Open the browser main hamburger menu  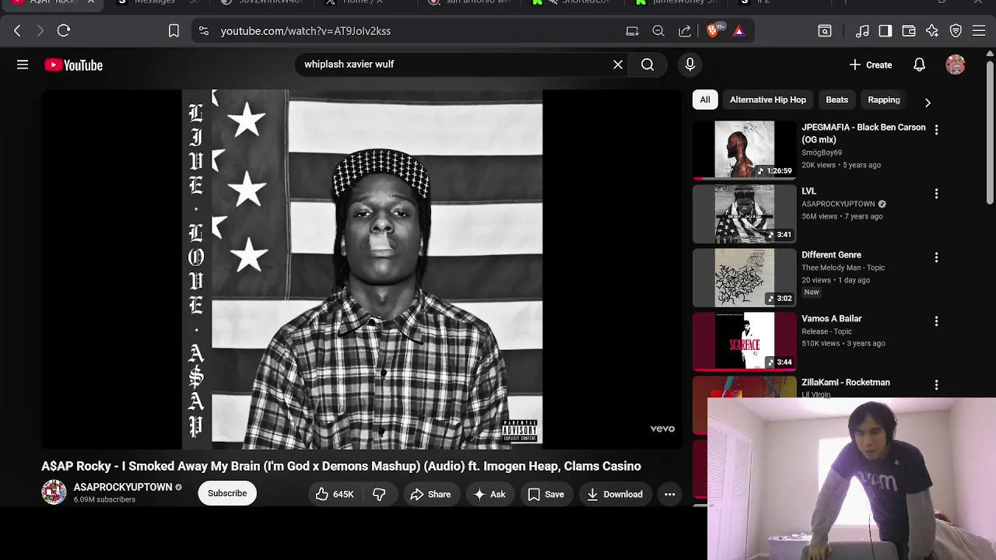(979, 31)
